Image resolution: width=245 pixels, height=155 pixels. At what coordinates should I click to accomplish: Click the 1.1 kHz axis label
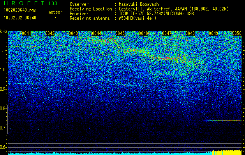[4, 50]
